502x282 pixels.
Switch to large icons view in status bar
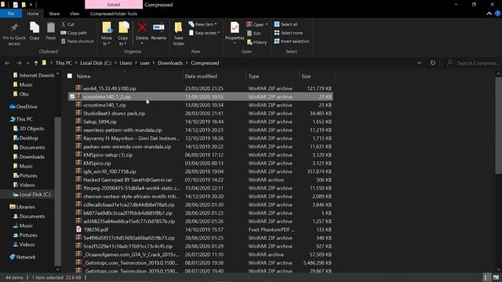[496, 277]
